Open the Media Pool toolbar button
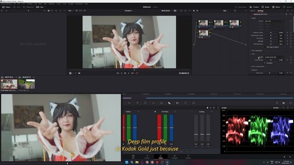Screen dimensions: 294x165 click(29, 7)
